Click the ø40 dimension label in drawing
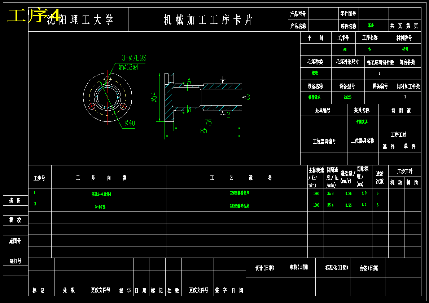This screenshot has height=303, width=429. click(130, 123)
